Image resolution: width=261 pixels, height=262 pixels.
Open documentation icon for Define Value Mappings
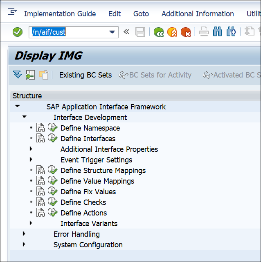click(x=41, y=181)
